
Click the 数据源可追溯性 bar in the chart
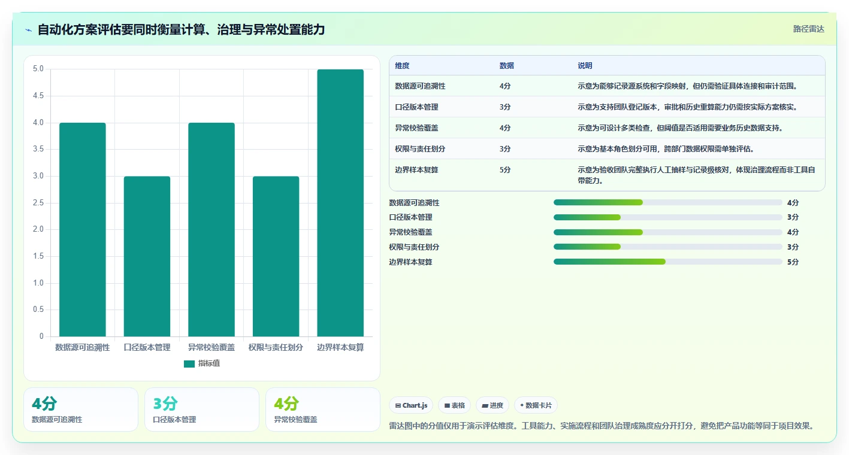tap(83, 229)
